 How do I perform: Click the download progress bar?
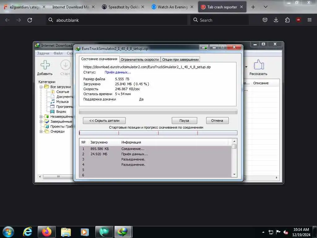click(x=158, y=112)
